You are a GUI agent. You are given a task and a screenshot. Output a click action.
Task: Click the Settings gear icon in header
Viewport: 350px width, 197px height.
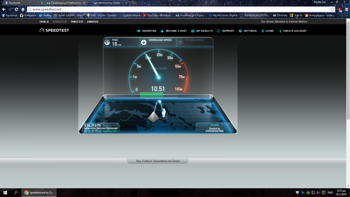(x=240, y=31)
